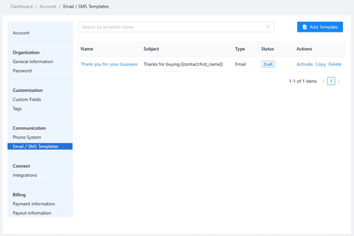Delete the Thank you template
The width and height of the screenshot is (354, 236).
[335, 64]
